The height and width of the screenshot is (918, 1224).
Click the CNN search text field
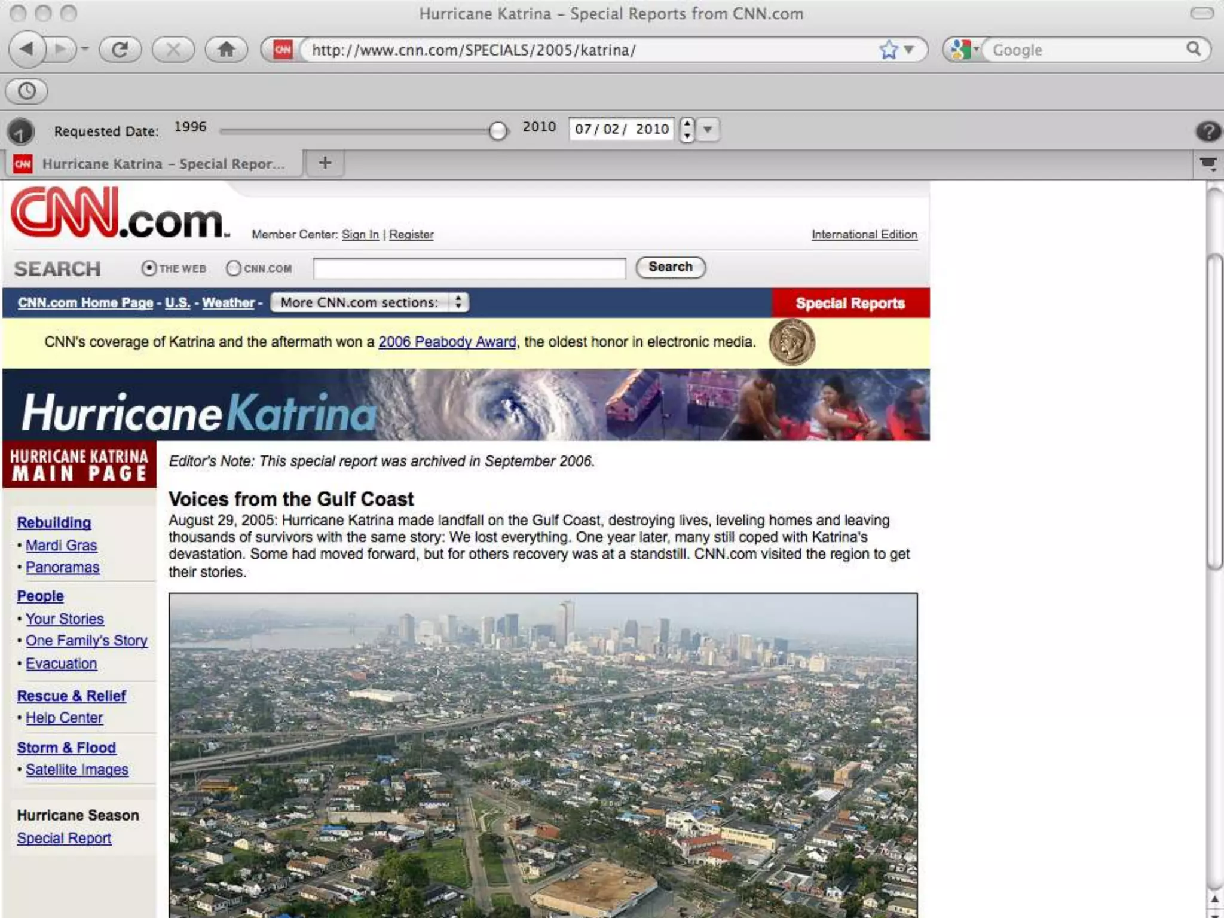pos(469,268)
